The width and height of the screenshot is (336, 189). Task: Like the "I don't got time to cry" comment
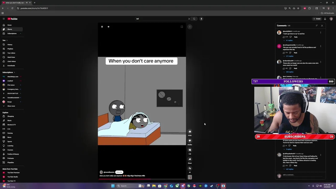point(284,37)
